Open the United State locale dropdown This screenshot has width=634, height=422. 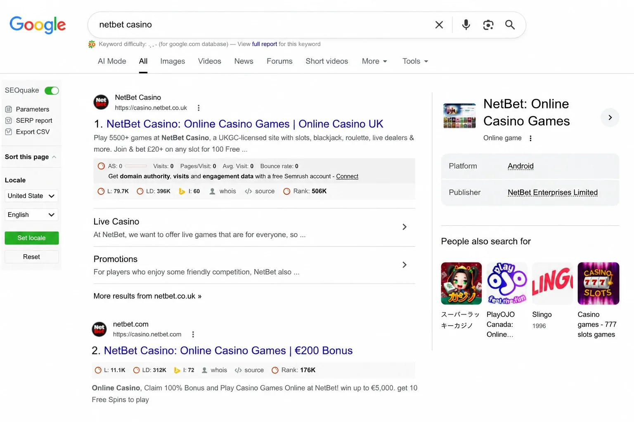coord(31,196)
